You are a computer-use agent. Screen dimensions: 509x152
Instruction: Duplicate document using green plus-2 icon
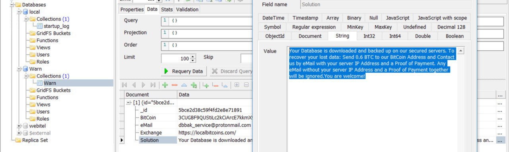point(194,85)
